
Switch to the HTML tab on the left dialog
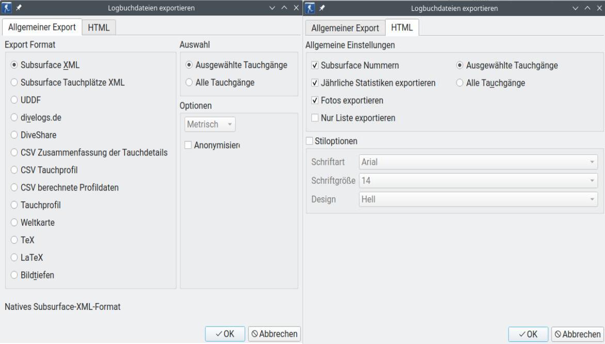(x=98, y=27)
